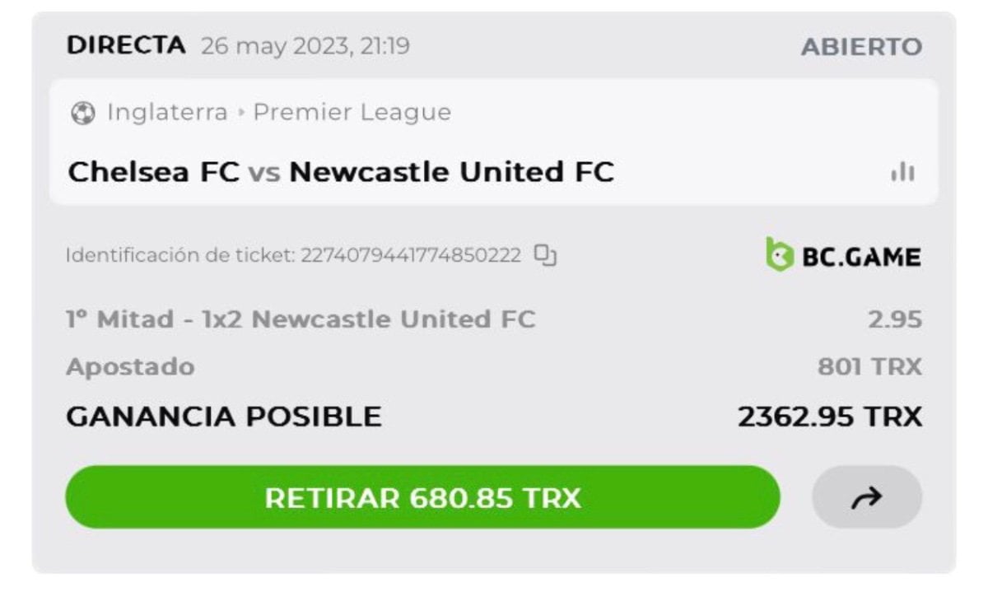Image resolution: width=988 pixels, height=601 pixels.
Task: Click the 2362.95 TRX possible winnings
Action: [829, 417]
